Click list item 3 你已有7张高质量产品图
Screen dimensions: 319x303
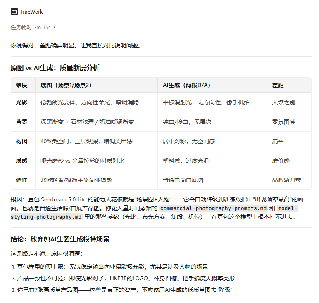(x=125, y=290)
